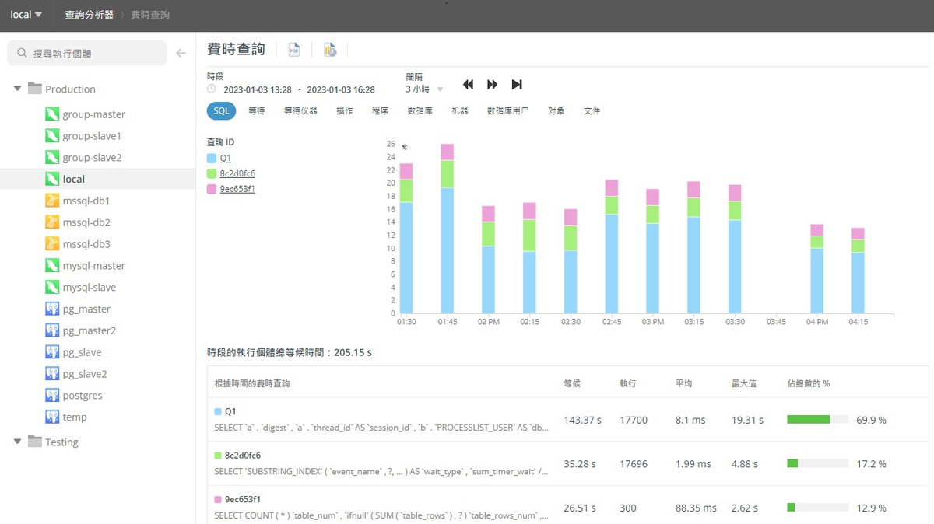Open the pg_master instance
Viewport: 934px width, 524px height.
pyautogui.click(x=86, y=309)
